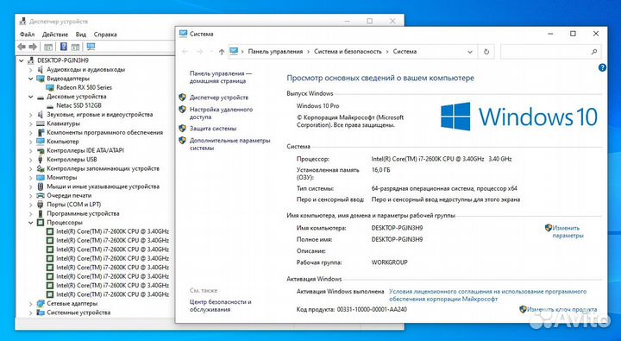Select Netac SSD 512GB disk
621x341 pixels.
(78, 105)
